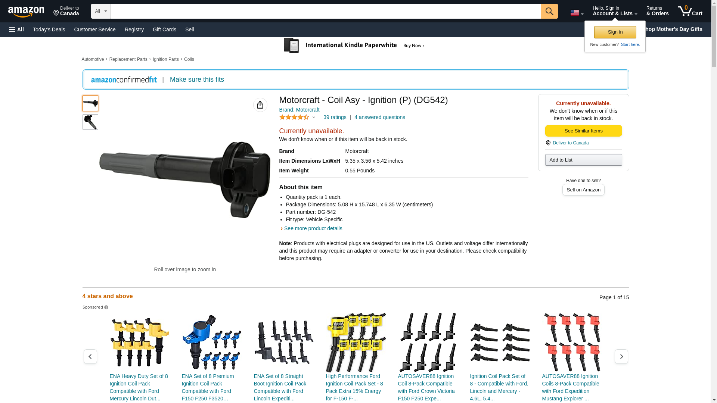The image size is (717, 403).
Task: Open Today's Deals in nav bar
Action: pos(49,29)
